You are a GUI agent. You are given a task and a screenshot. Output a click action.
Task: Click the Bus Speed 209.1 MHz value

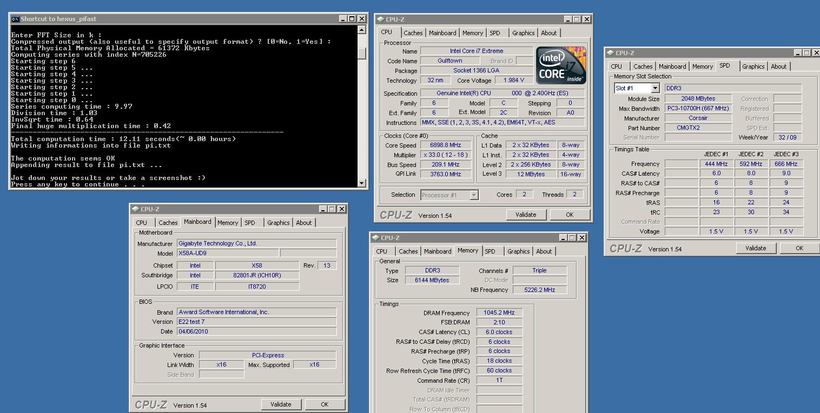pyautogui.click(x=446, y=164)
